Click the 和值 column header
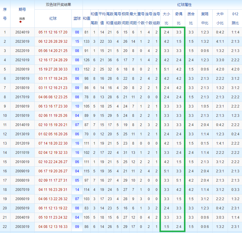This screenshot has width=242, height=233. coord(86,19)
